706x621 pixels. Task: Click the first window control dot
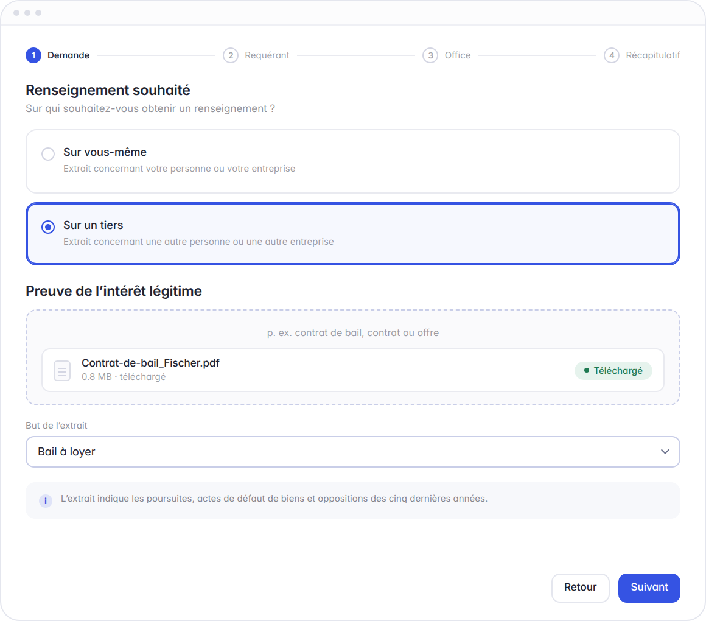[16, 13]
